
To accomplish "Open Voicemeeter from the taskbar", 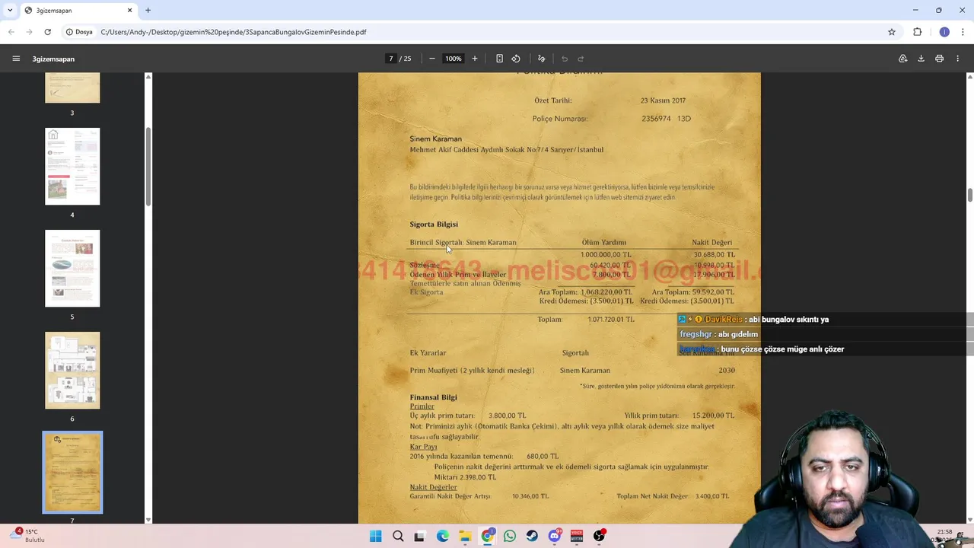I will (x=577, y=536).
